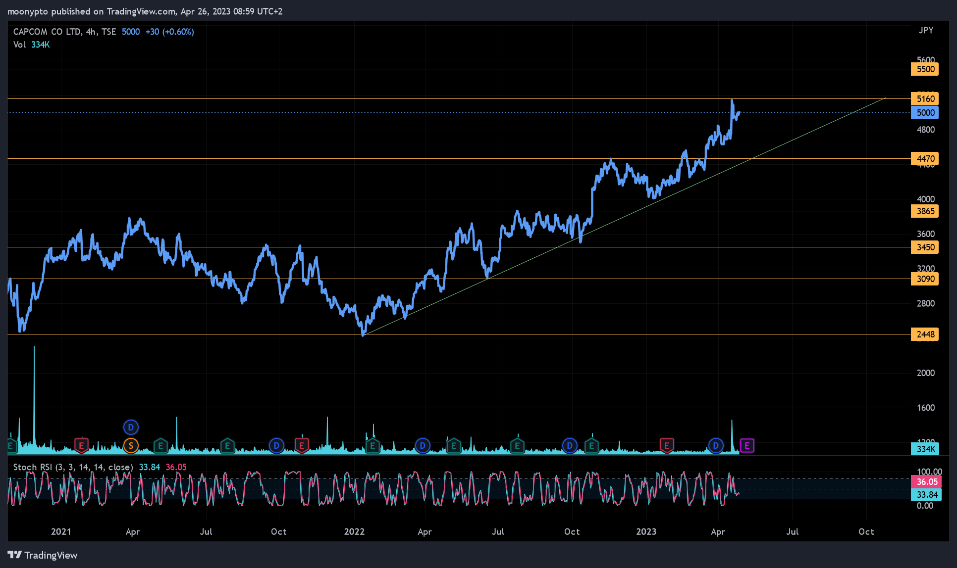Select the 3865 orange line price label
This screenshot has height=568, width=957.
[x=925, y=211]
